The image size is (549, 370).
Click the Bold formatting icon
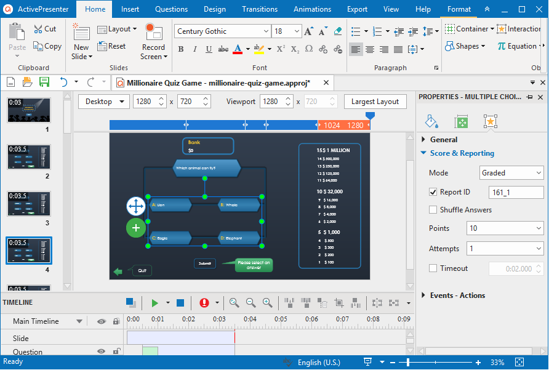(180, 49)
